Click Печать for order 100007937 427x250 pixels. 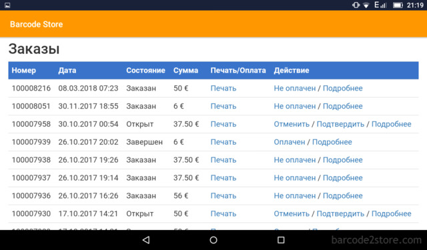pos(224,178)
